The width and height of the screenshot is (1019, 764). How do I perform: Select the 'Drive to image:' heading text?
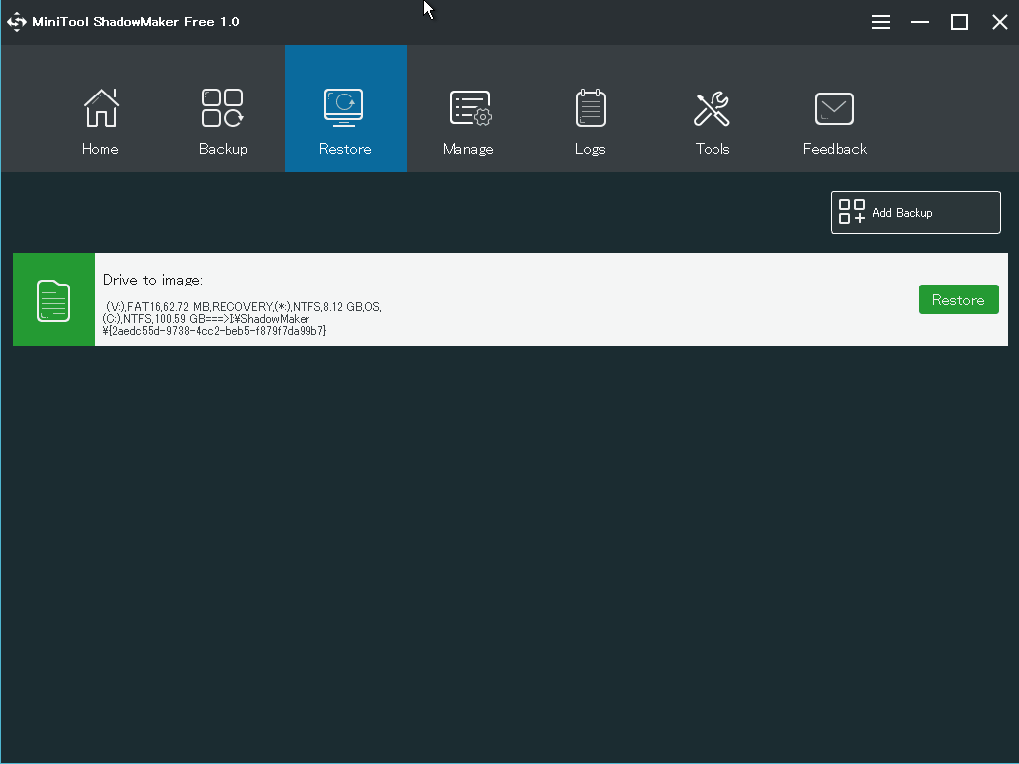click(x=152, y=280)
